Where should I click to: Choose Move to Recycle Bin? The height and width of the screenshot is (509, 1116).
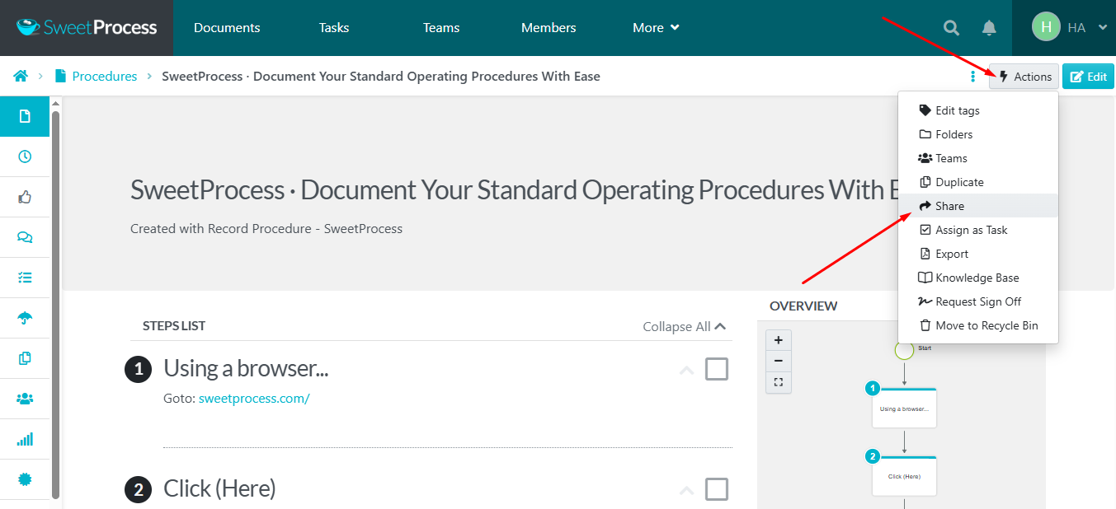point(978,325)
